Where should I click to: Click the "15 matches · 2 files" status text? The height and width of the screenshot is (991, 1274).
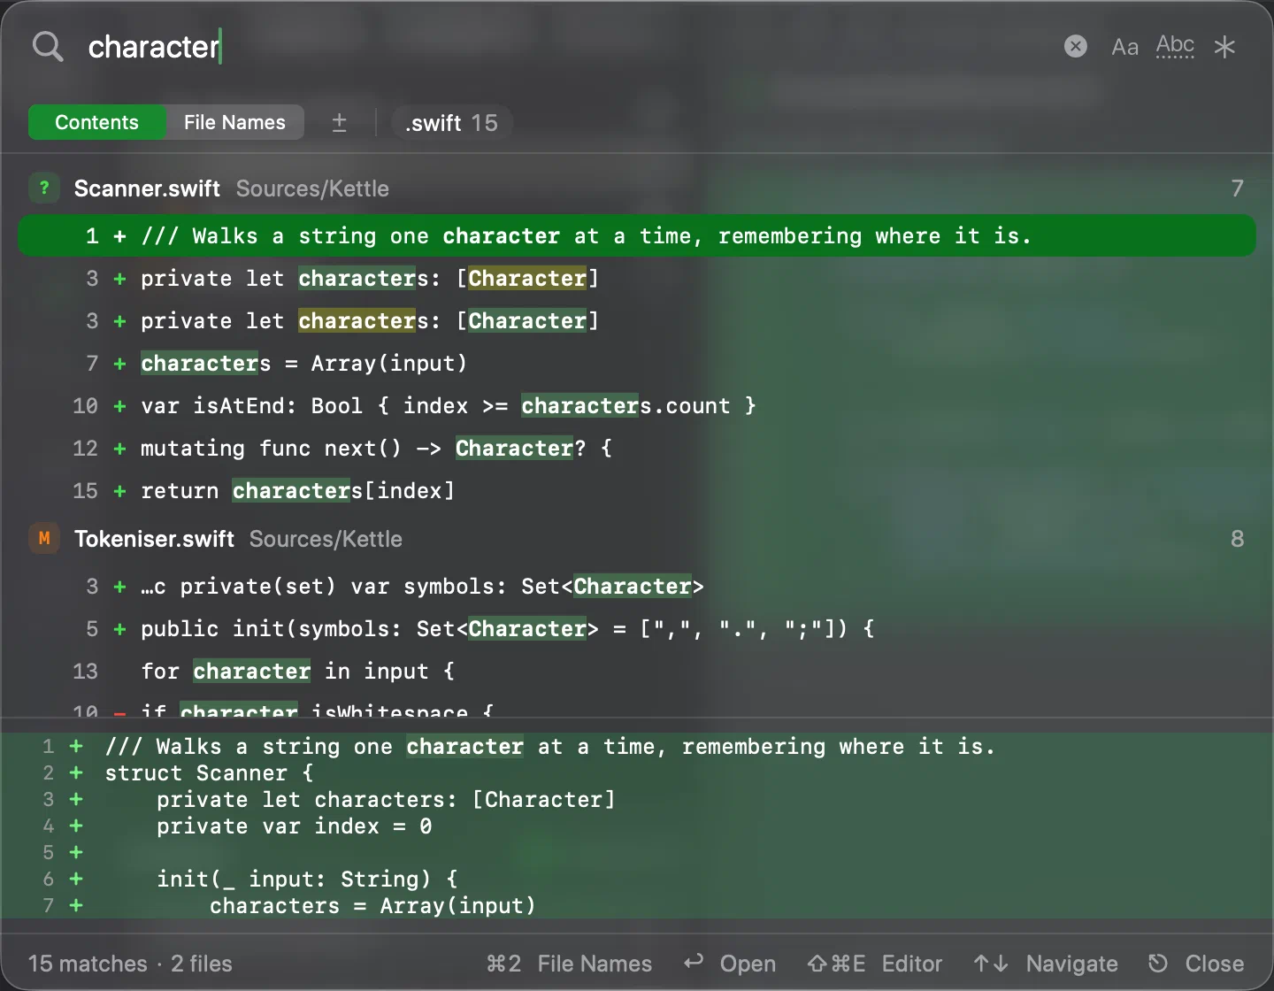click(130, 964)
